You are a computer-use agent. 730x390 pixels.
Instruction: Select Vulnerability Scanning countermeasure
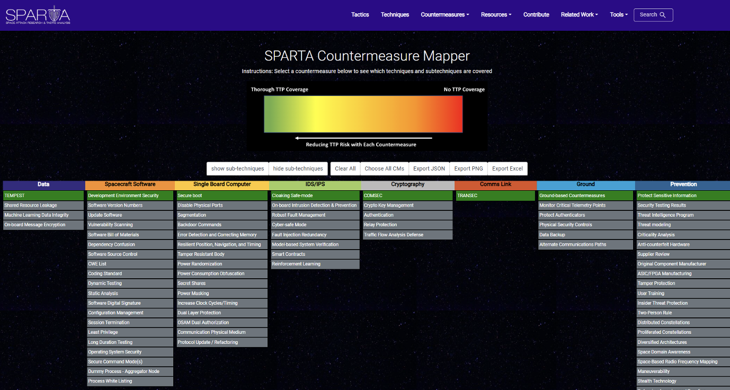point(130,225)
